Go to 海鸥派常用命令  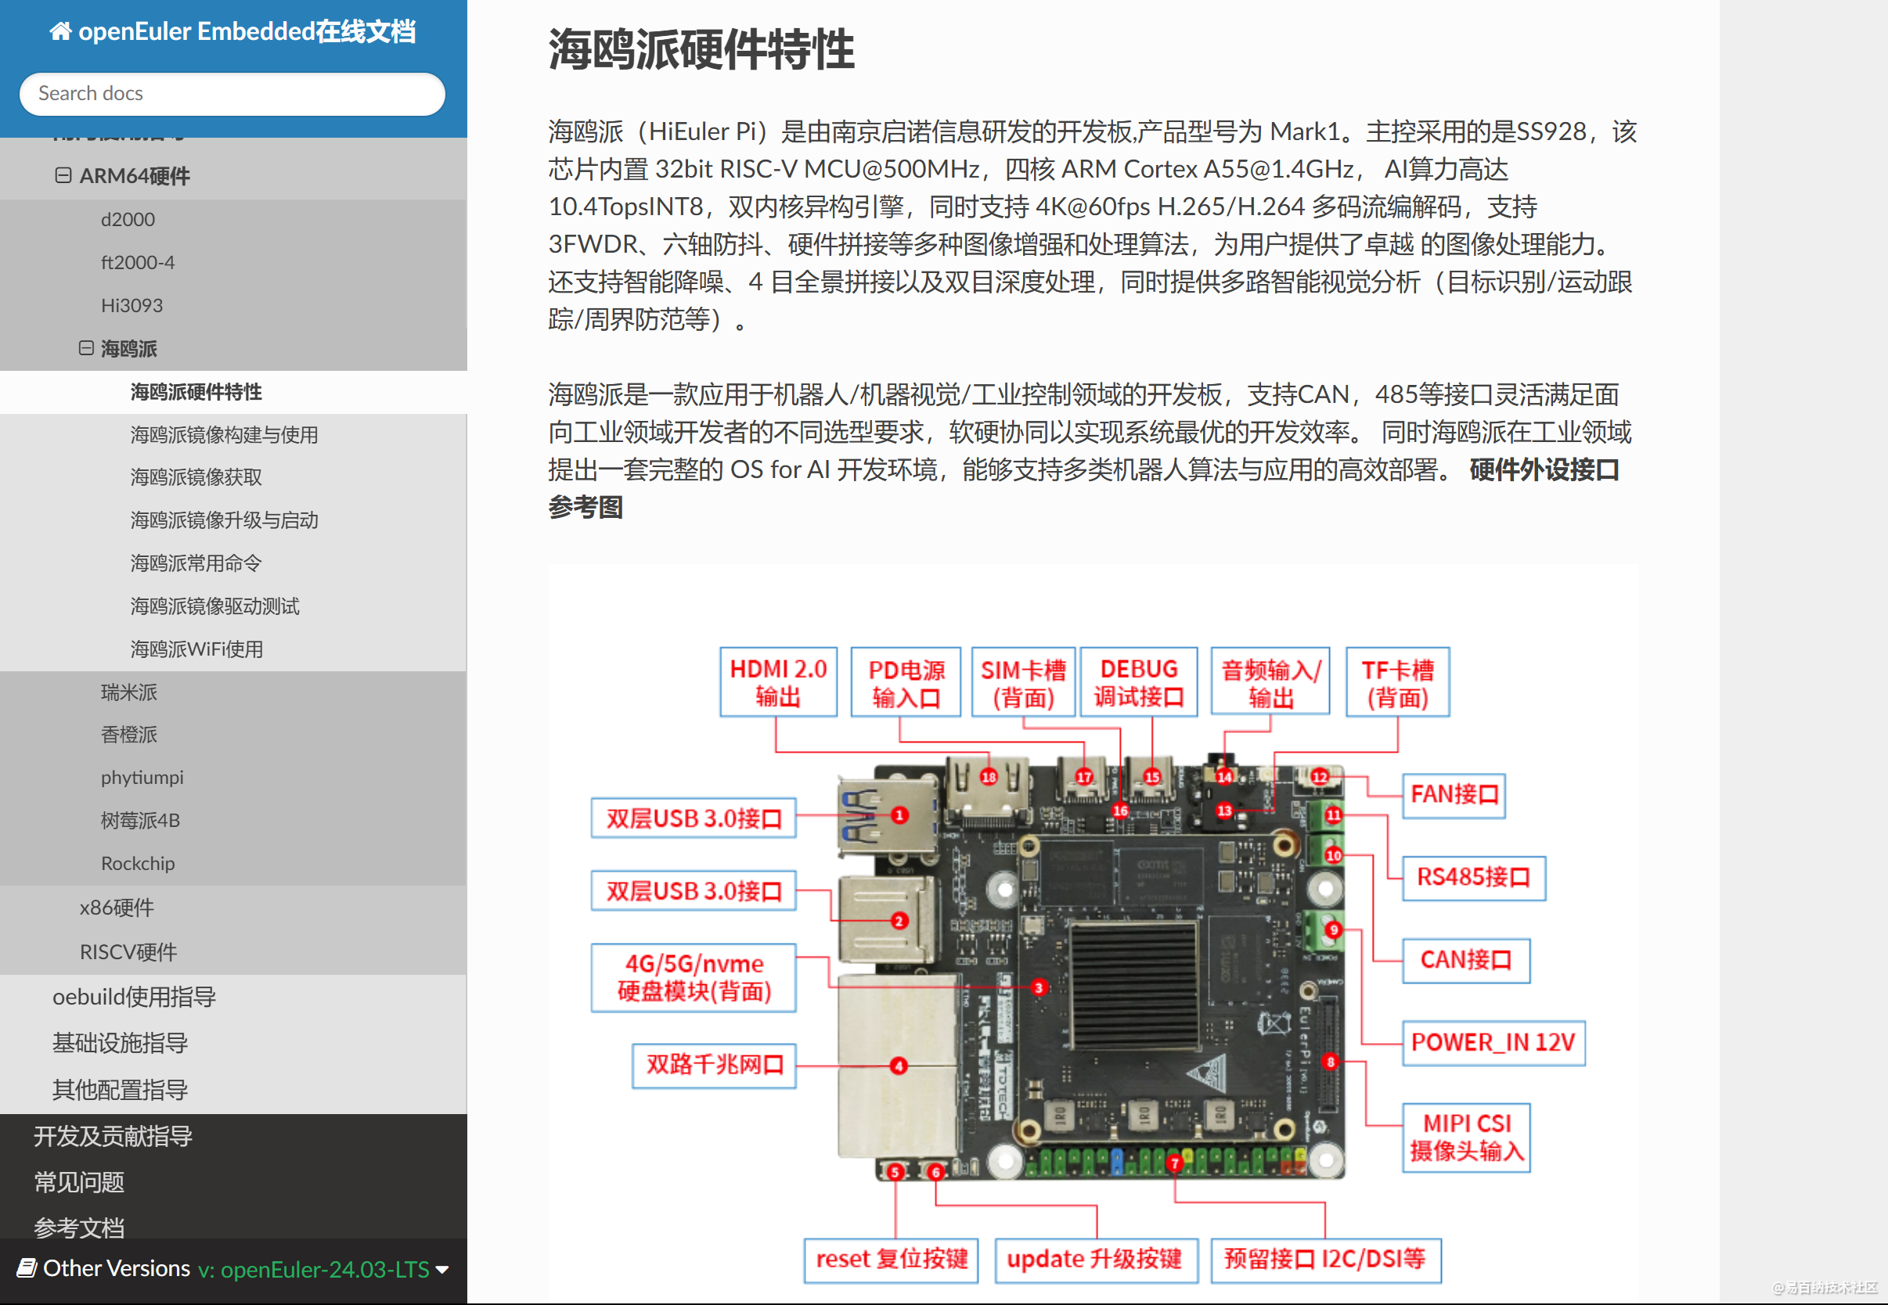click(196, 563)
